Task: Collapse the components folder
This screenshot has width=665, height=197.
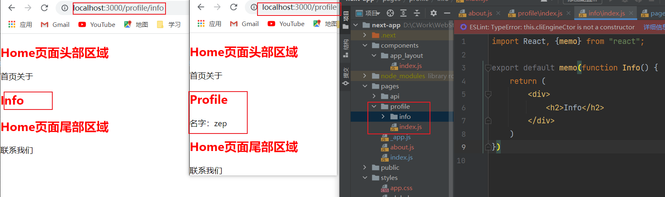Action: click(365, 45)
